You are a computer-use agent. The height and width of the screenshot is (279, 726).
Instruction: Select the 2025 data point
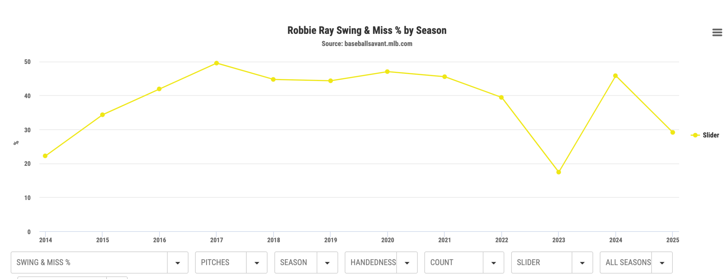pyautogui.click(x=673, y=133)
